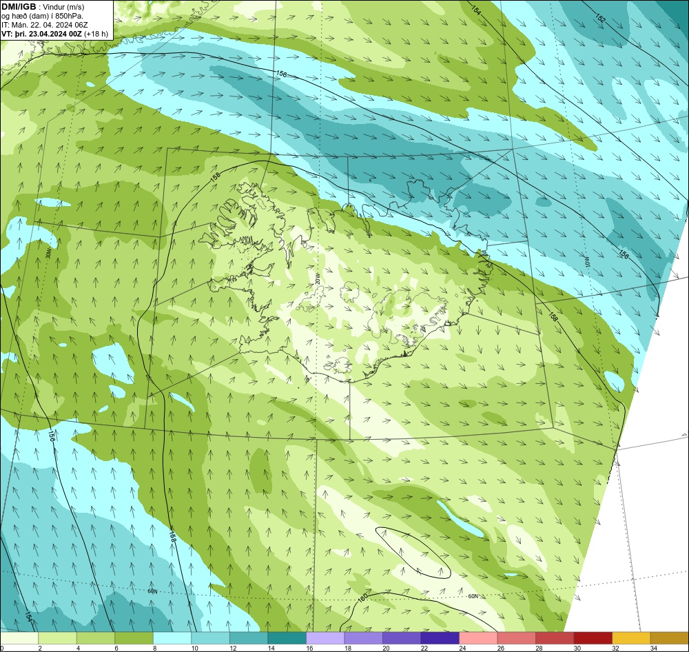This screenshot has height=652, width=689.
Task: Click the '20W' longitude label over Iceland
Action: 317,278
